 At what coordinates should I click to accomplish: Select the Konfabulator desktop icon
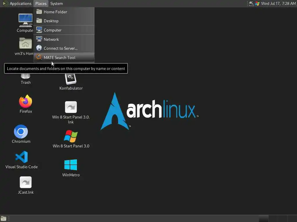[71, 82]
